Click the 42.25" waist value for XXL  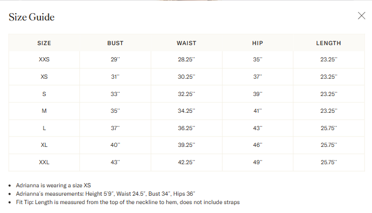[186, 162]
